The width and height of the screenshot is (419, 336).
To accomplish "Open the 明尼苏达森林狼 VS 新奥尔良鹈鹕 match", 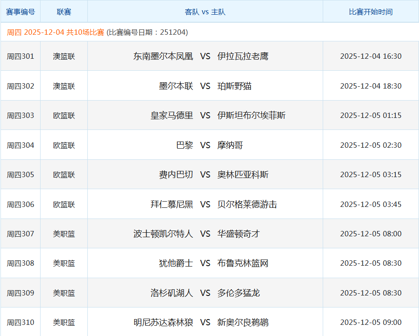I will point(205,322).
